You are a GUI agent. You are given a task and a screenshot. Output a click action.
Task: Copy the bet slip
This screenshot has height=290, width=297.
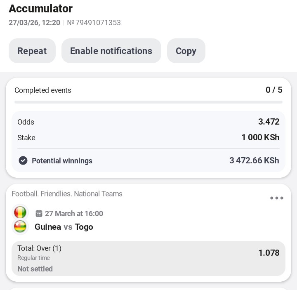[186, 51]
